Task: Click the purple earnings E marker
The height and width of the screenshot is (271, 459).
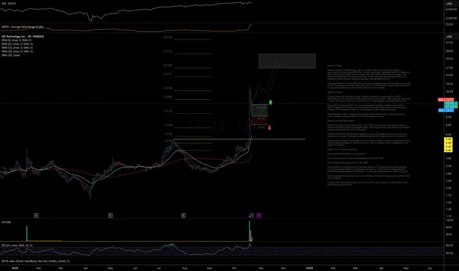Action: tap(259, 216)
